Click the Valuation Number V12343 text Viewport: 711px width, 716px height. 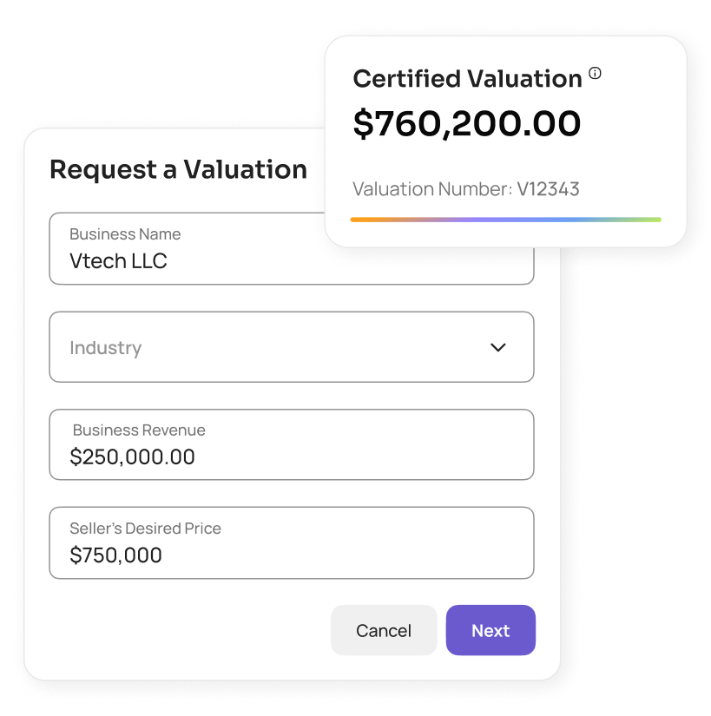pos(466,189)
